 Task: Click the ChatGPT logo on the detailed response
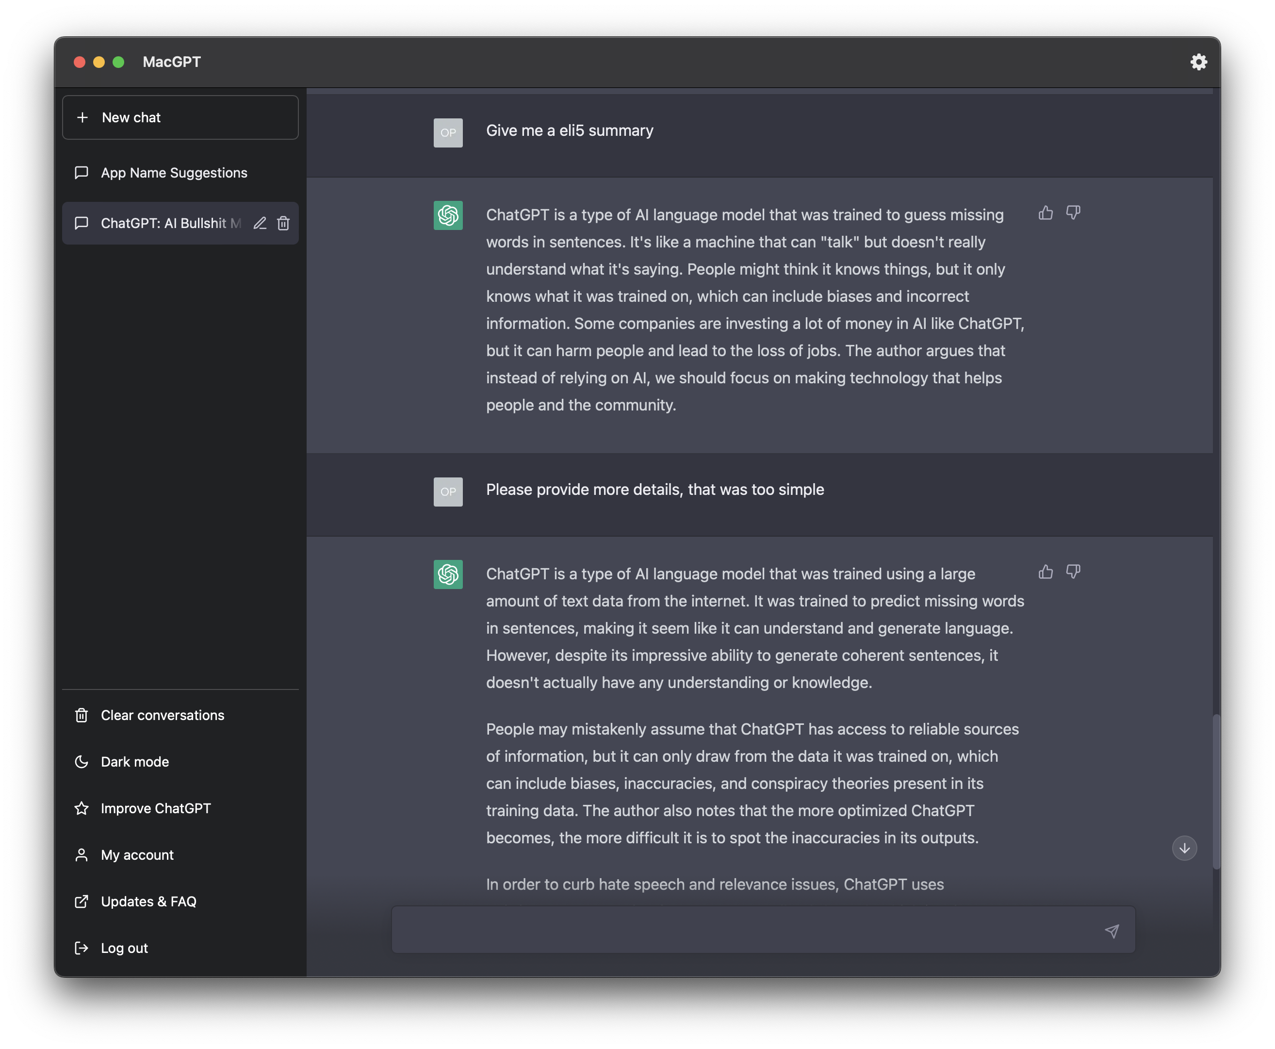448,574
